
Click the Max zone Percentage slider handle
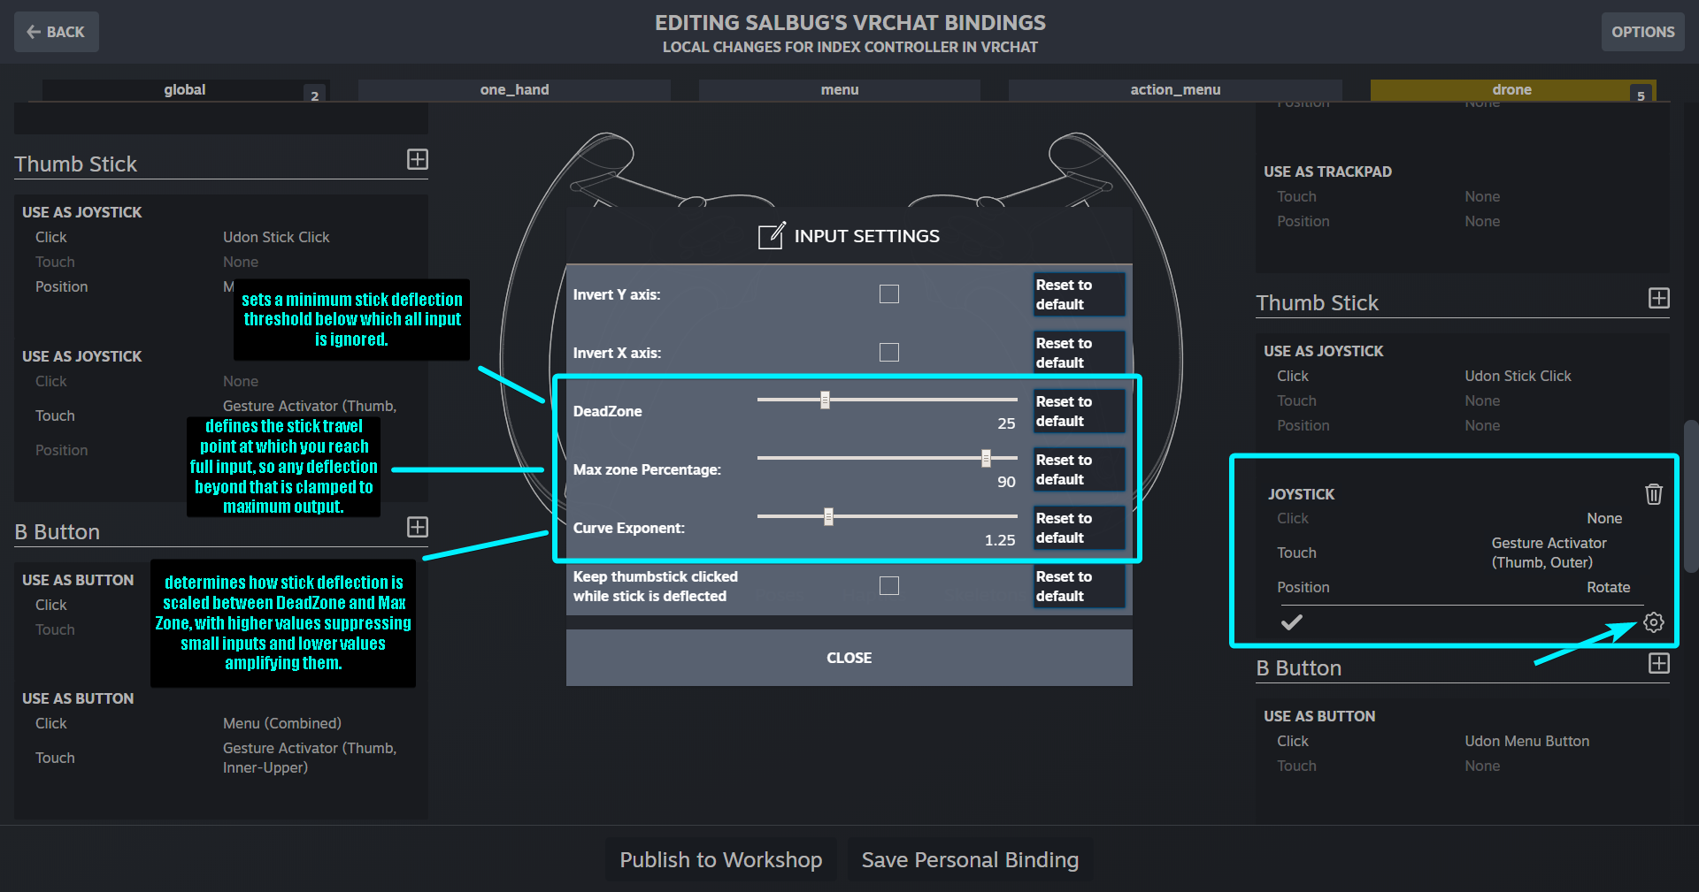pyautogui.click(x=986, y=458)
